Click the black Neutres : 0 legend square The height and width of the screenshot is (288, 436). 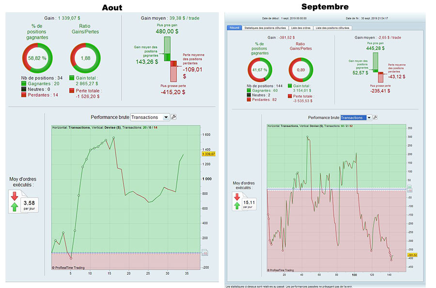(x=24, y=89)
